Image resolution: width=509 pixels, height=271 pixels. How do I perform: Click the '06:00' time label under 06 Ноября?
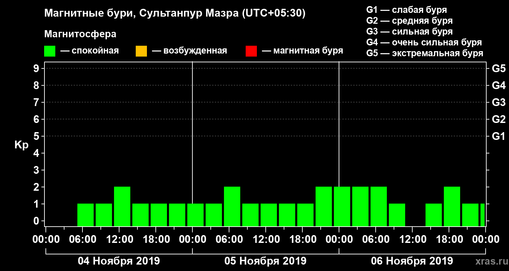[x=376, y=239]
